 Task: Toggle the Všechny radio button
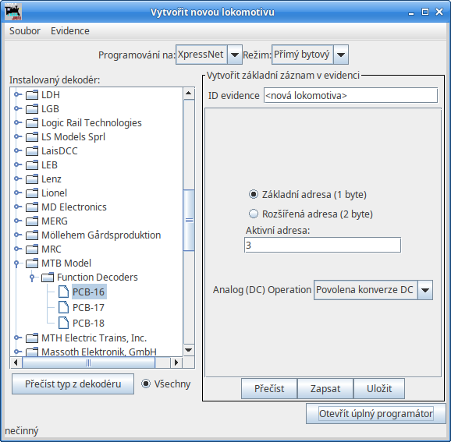(146, 384)
